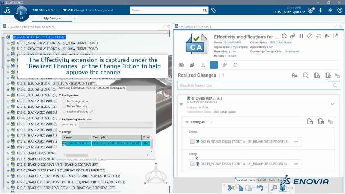Collapse the Change section in authoring dialog

[60, 132]
